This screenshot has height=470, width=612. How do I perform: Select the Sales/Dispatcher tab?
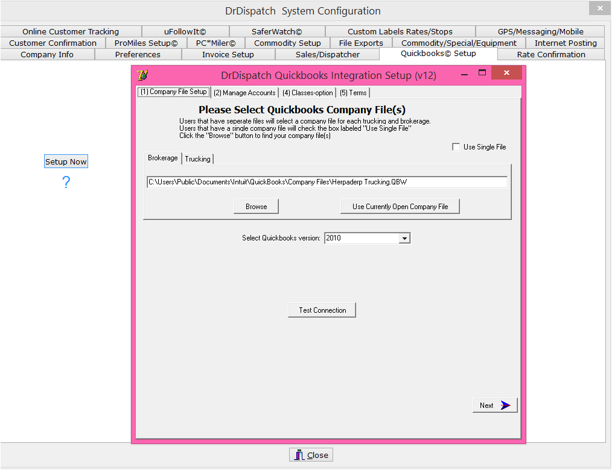coord(328,55)
